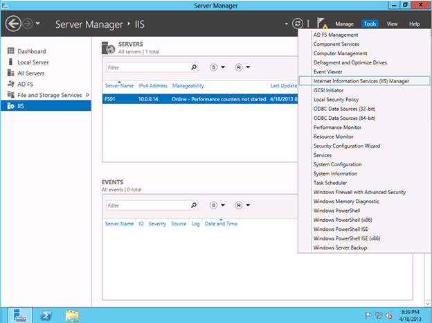Viewport: 432px width, 323px height.
Task: Launch PowerShell from the taskbar
Action: (x=46, y=315)
